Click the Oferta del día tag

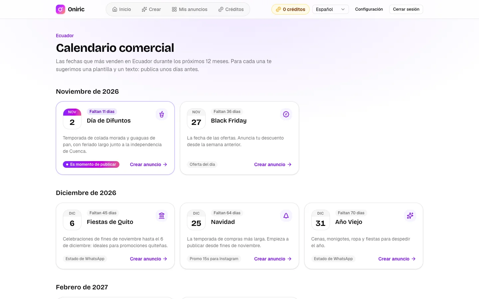[202, 164]
